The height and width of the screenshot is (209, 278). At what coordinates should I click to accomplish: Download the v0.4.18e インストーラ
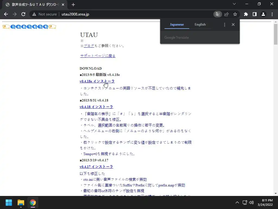click(97, 81)
